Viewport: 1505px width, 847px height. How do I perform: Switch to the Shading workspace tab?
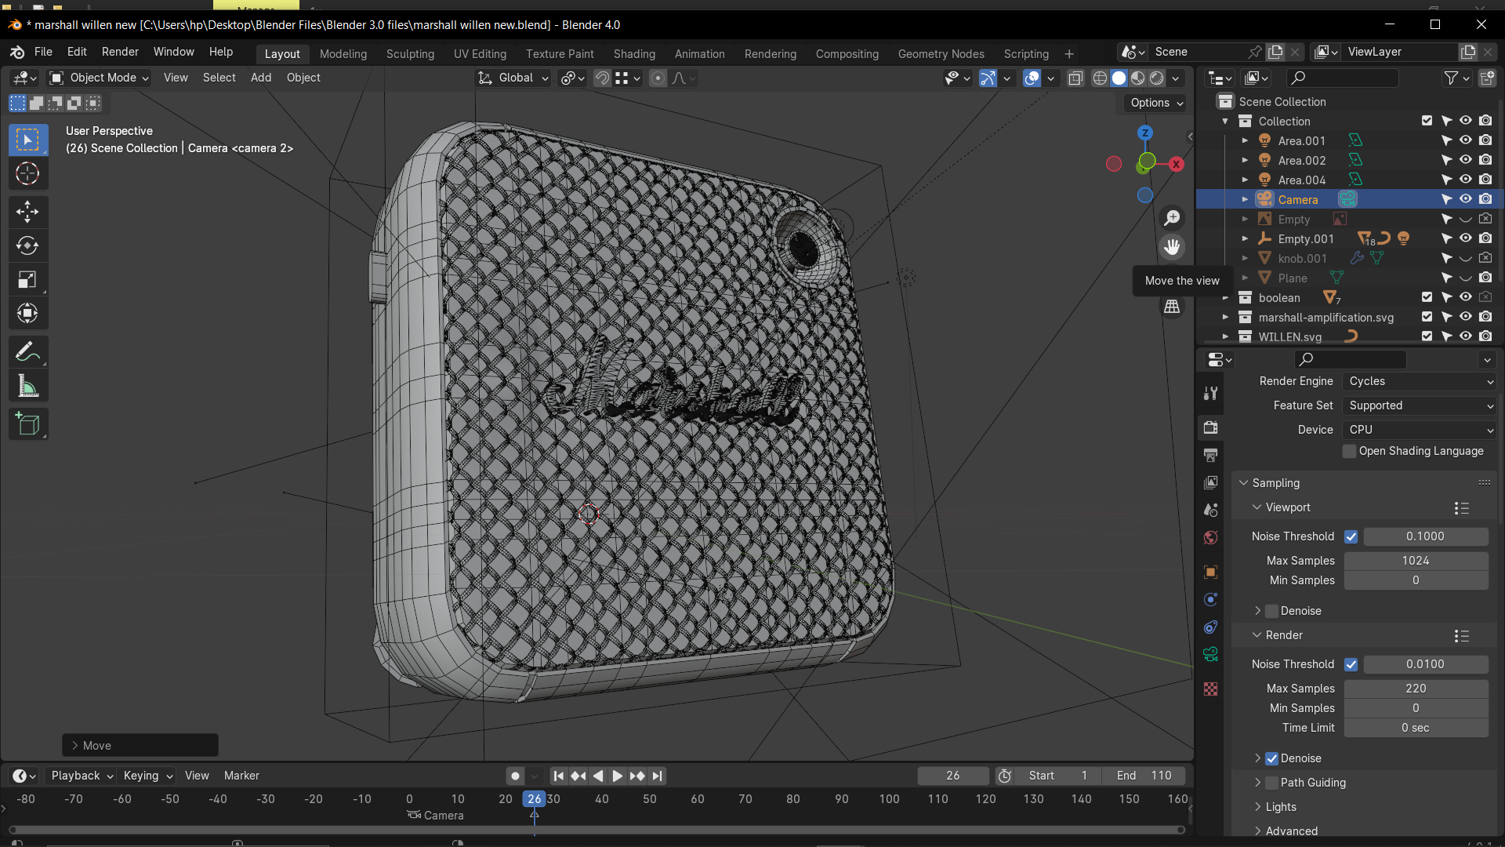[634, 54]
